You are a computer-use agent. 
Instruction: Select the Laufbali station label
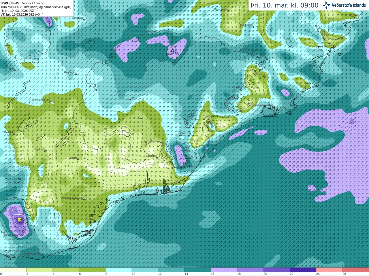point(73,158)
